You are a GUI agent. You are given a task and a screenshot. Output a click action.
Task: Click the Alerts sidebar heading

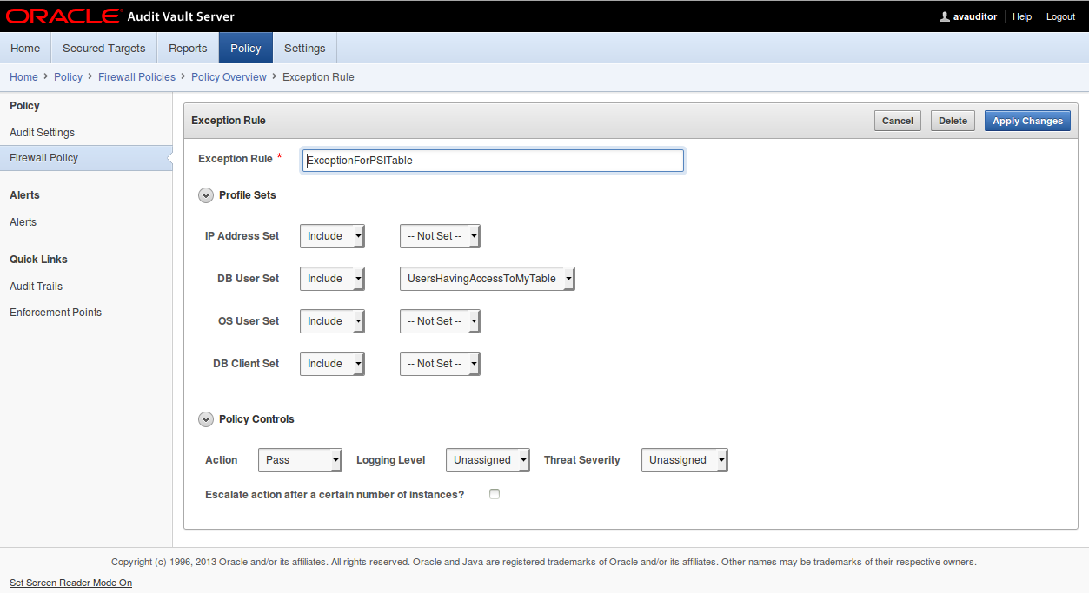tap(24, 195)
